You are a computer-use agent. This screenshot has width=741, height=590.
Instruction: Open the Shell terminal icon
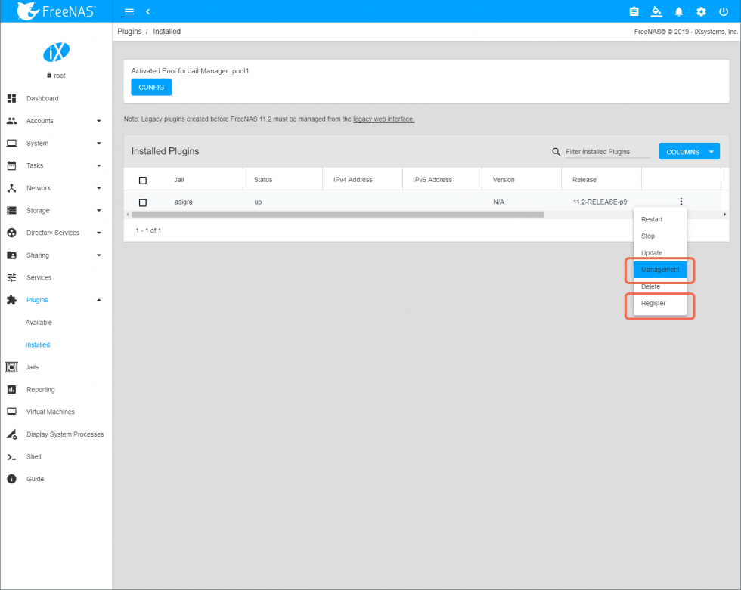click(12, 456)
